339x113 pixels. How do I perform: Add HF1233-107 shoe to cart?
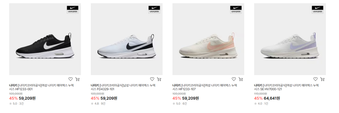[x=240, y=79]
